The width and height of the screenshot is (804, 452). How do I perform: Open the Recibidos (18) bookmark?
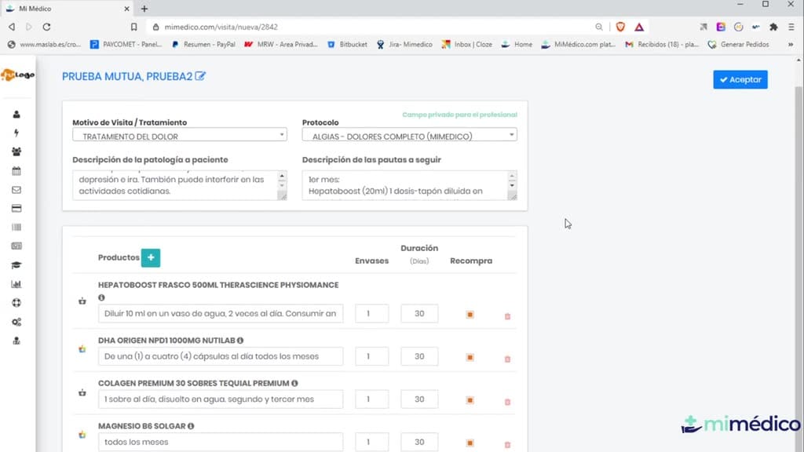[x=662, y=45]
